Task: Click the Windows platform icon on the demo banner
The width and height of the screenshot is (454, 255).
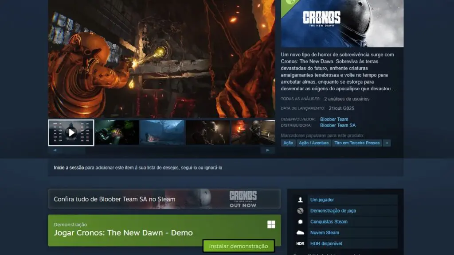Action: (271, 224)
